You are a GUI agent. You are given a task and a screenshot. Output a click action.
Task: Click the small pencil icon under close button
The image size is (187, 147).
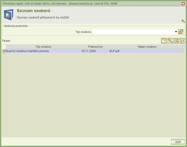tap(183, 21)
